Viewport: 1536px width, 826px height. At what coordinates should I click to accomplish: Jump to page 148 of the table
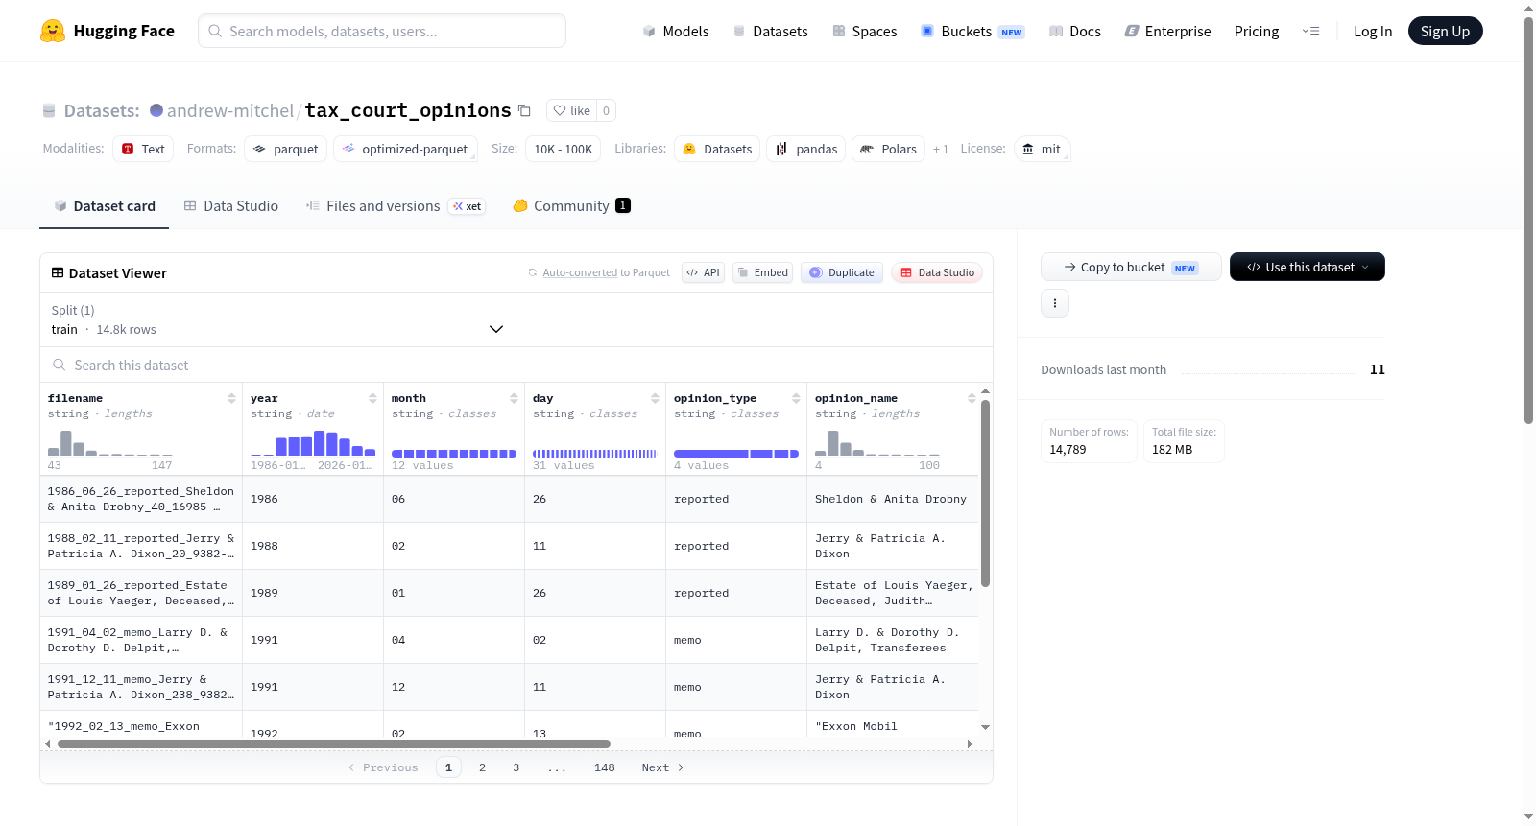coord(605,767)
